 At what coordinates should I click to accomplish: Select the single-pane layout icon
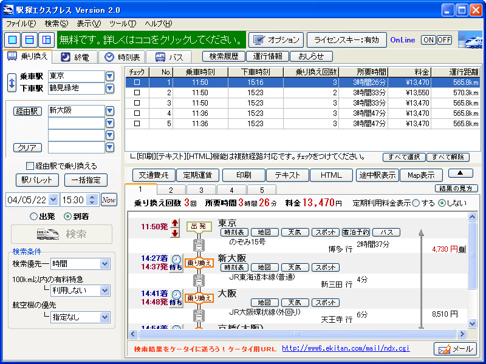tap(13, 39)
